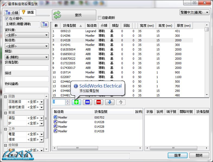Click the classification tree browse icon
This screenshot has width=213, height=162.
point(44,24)
